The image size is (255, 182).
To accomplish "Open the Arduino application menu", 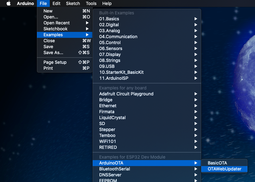I will (25, 3).
